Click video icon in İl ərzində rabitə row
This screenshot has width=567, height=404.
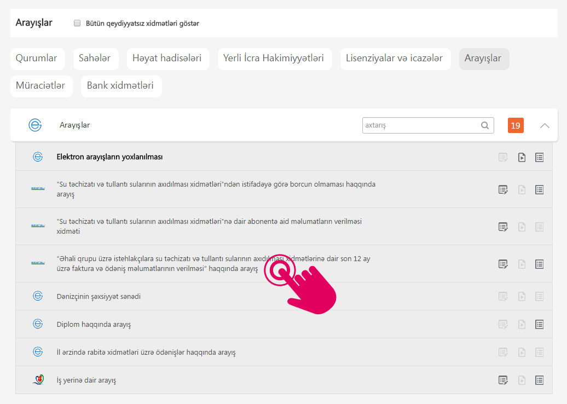click(x=522, y=353)
